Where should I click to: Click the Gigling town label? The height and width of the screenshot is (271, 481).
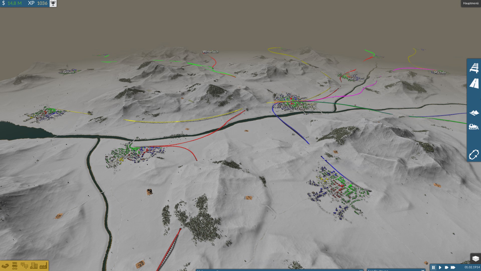39,116
